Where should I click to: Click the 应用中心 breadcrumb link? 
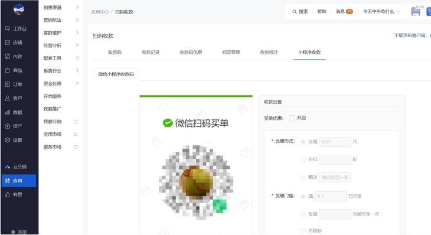[x=100, y=12]
